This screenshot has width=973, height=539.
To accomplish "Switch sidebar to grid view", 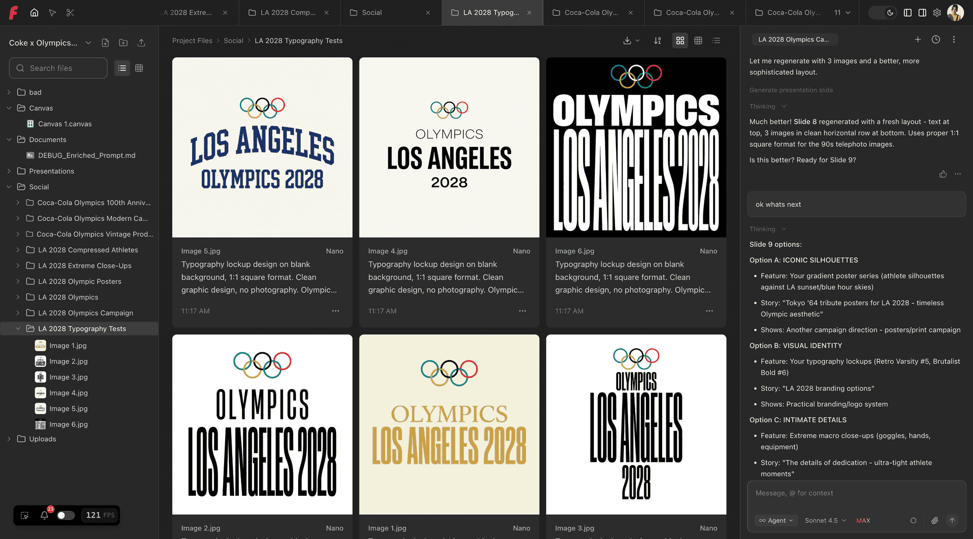I will (x=139, y=68).
